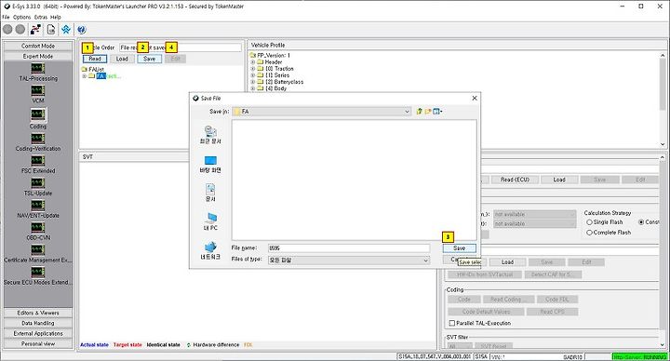Viewport: 670px width, 361px height.
Task: Go to Network location in Save dialog
Action: [x=210, y=250]
